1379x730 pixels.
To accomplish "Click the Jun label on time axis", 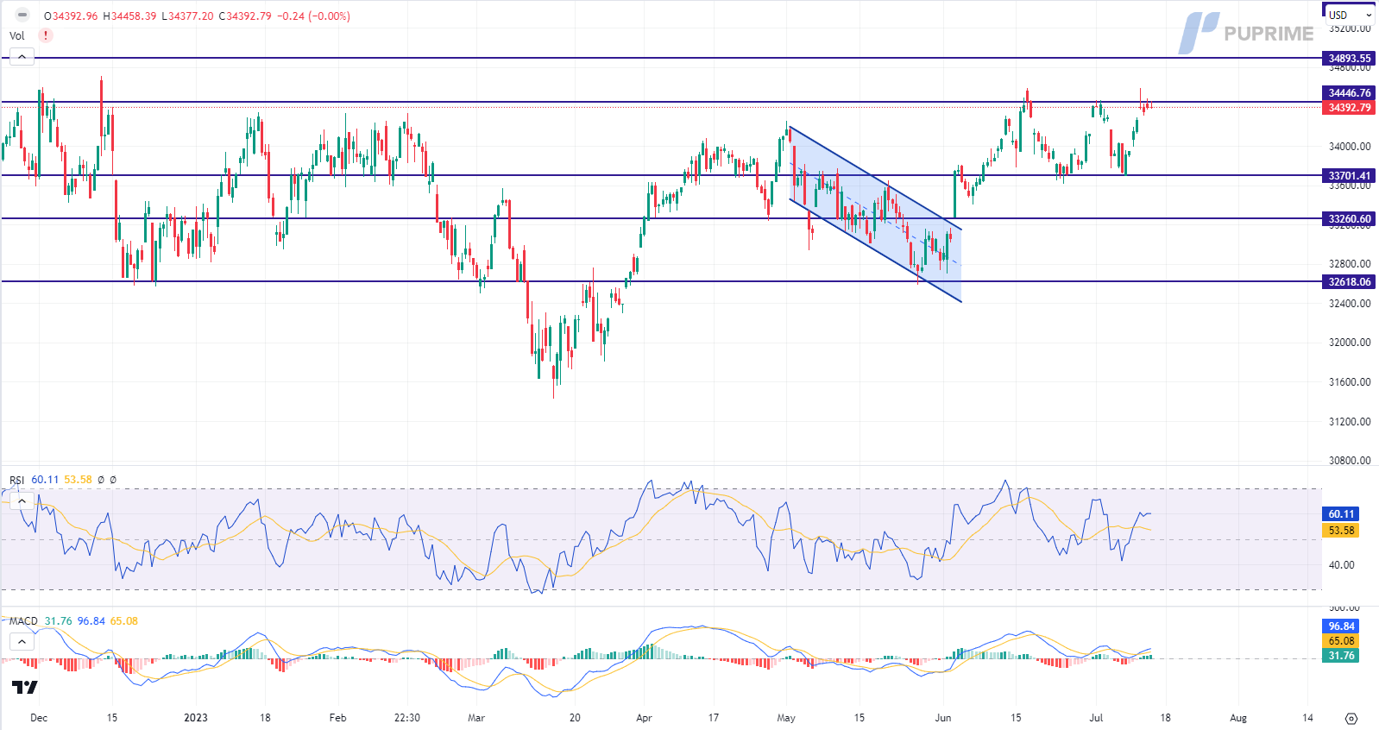I will click(943, 718).
